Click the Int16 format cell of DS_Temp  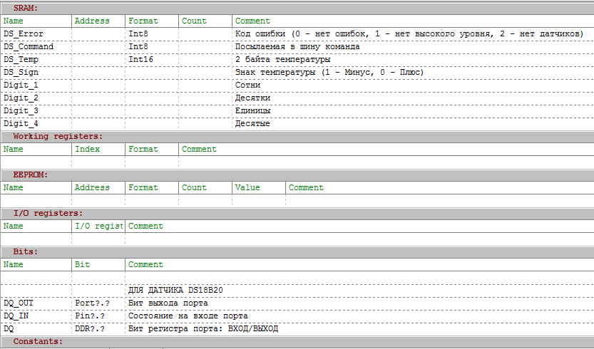152,59
